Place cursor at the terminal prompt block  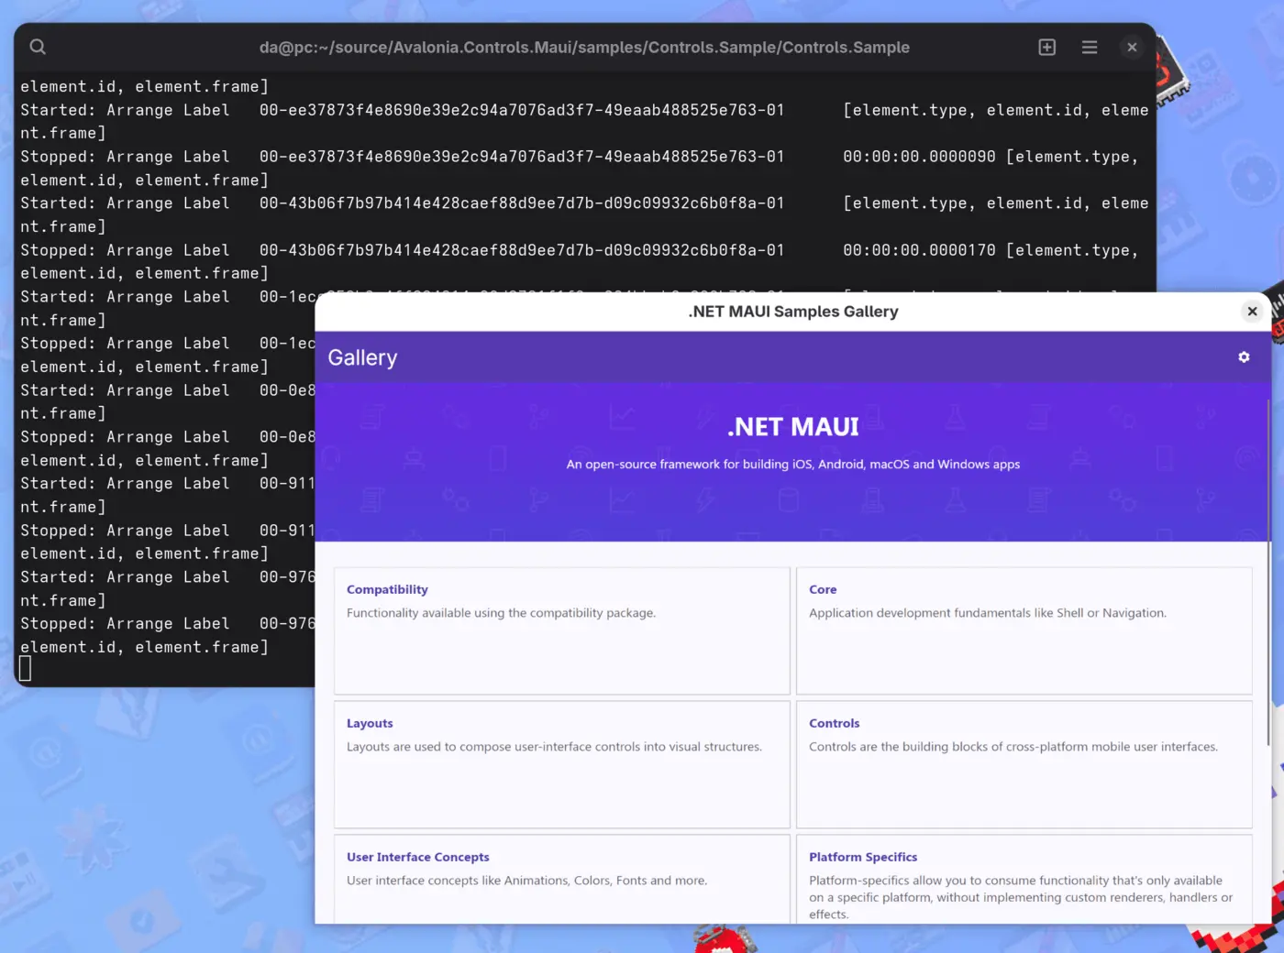tap(25, 668)
